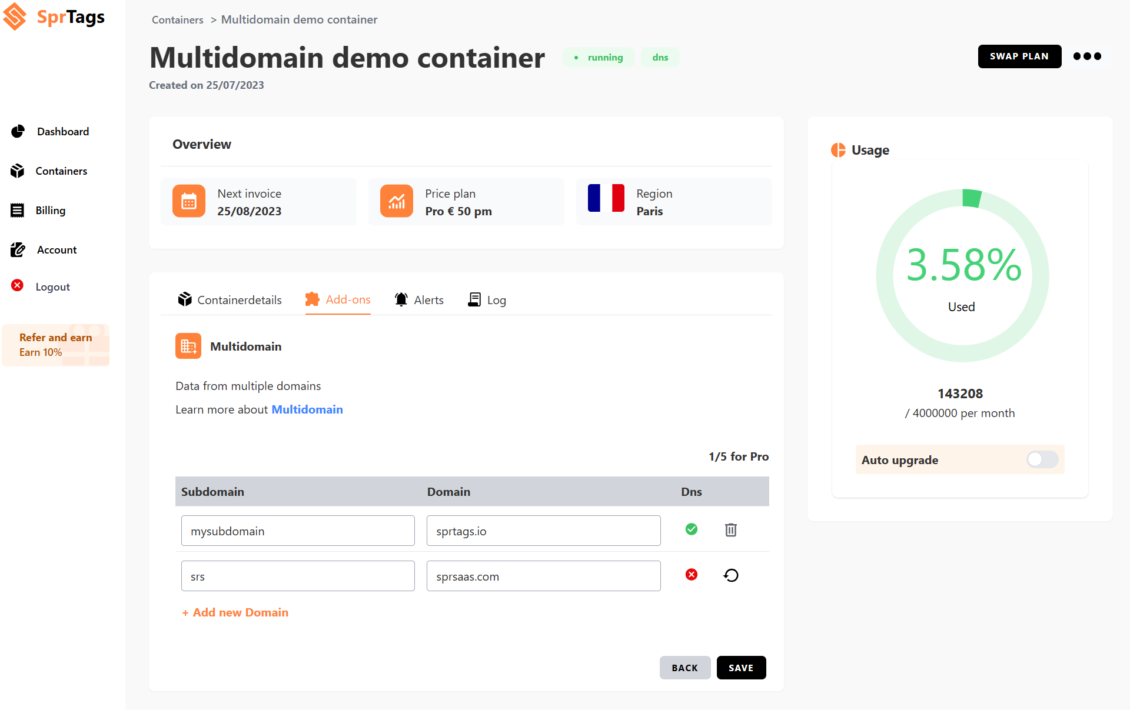
Task: Select the Containers sidebar icon
Action: pos(18,171)
